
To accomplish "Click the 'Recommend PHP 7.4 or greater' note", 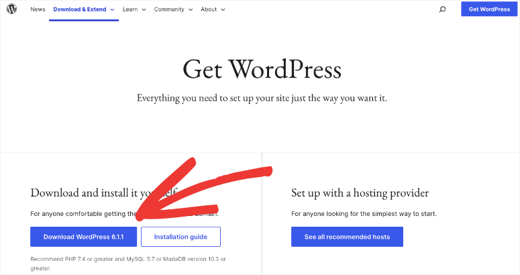I will pos(128,264).
